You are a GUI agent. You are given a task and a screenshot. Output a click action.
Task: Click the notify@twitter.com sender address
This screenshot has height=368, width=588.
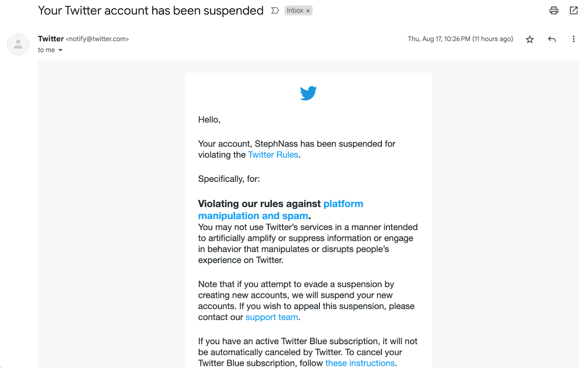(x=97, y=39)
